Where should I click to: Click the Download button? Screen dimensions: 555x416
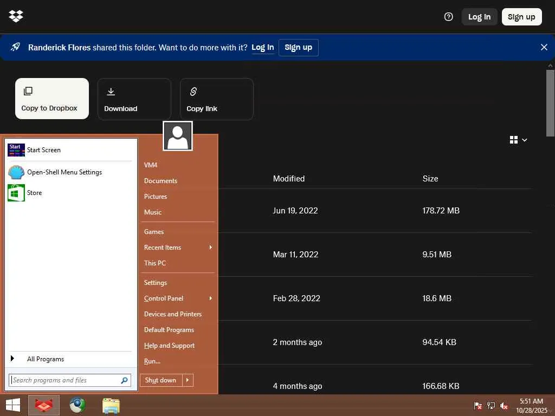(134, 99)
